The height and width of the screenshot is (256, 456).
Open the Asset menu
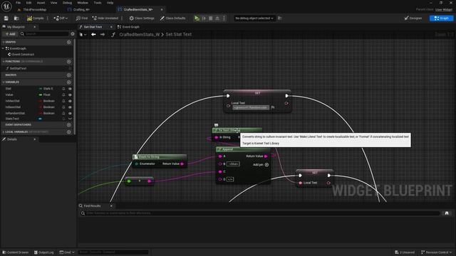pyautogui.click(x=41, y=3)
